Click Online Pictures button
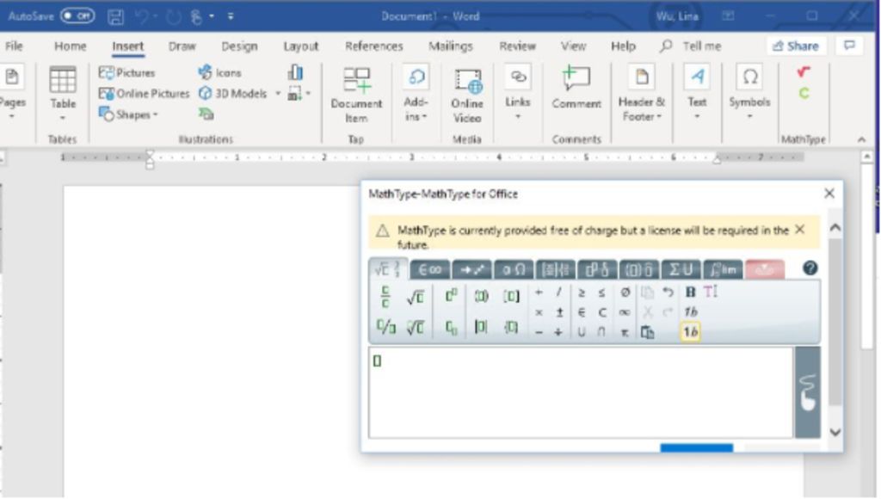881x499 pixels. tap(144, 93)
